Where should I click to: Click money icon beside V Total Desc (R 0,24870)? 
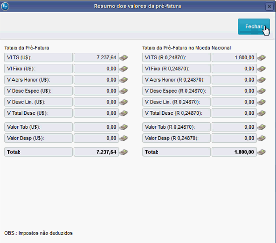coord(262,113)
